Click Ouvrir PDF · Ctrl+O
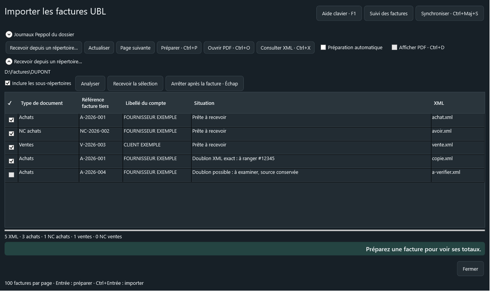The width and height of the screenshot is (495, 305). point(229,48)
